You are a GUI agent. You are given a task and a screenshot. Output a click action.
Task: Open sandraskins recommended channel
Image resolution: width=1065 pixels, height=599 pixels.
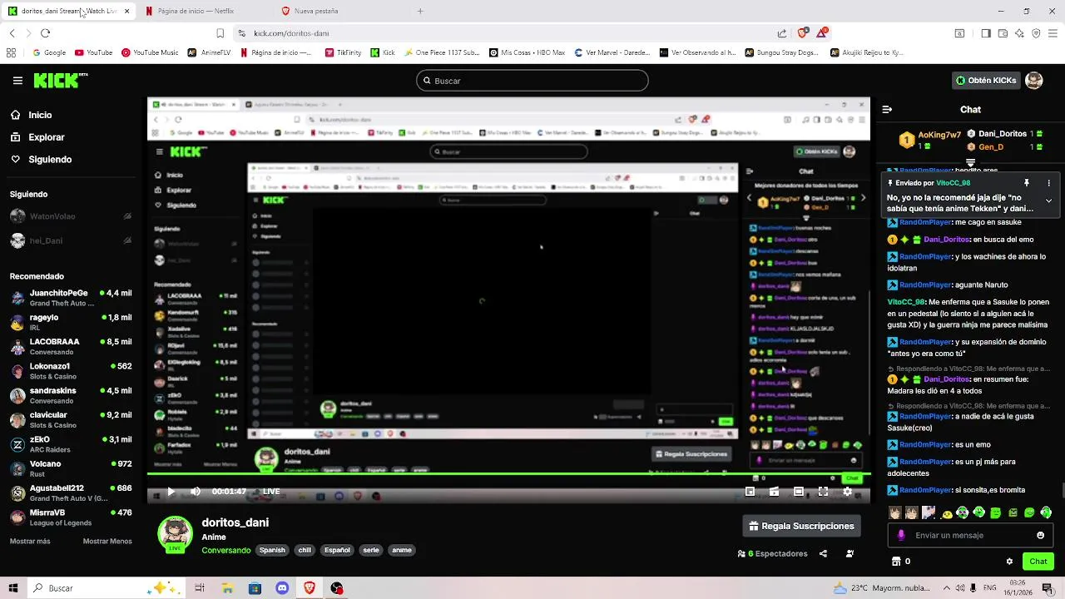[x=71, y=395]
